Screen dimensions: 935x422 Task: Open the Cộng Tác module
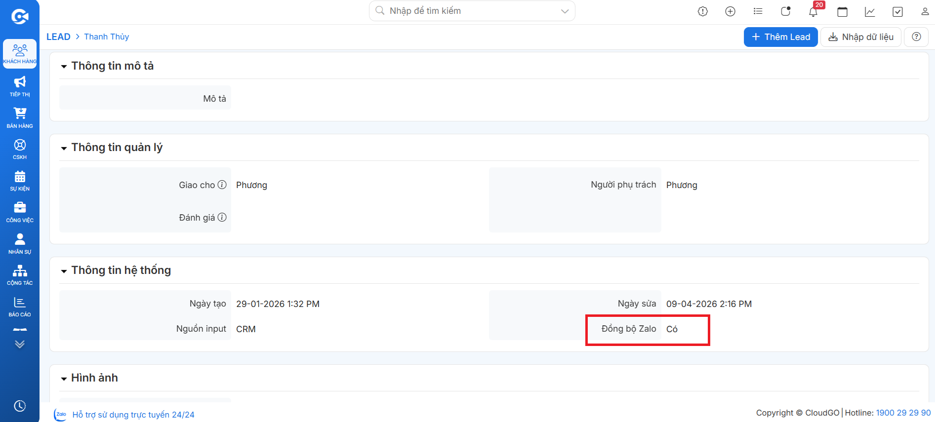pyautogui.click(x=20, y=275)
